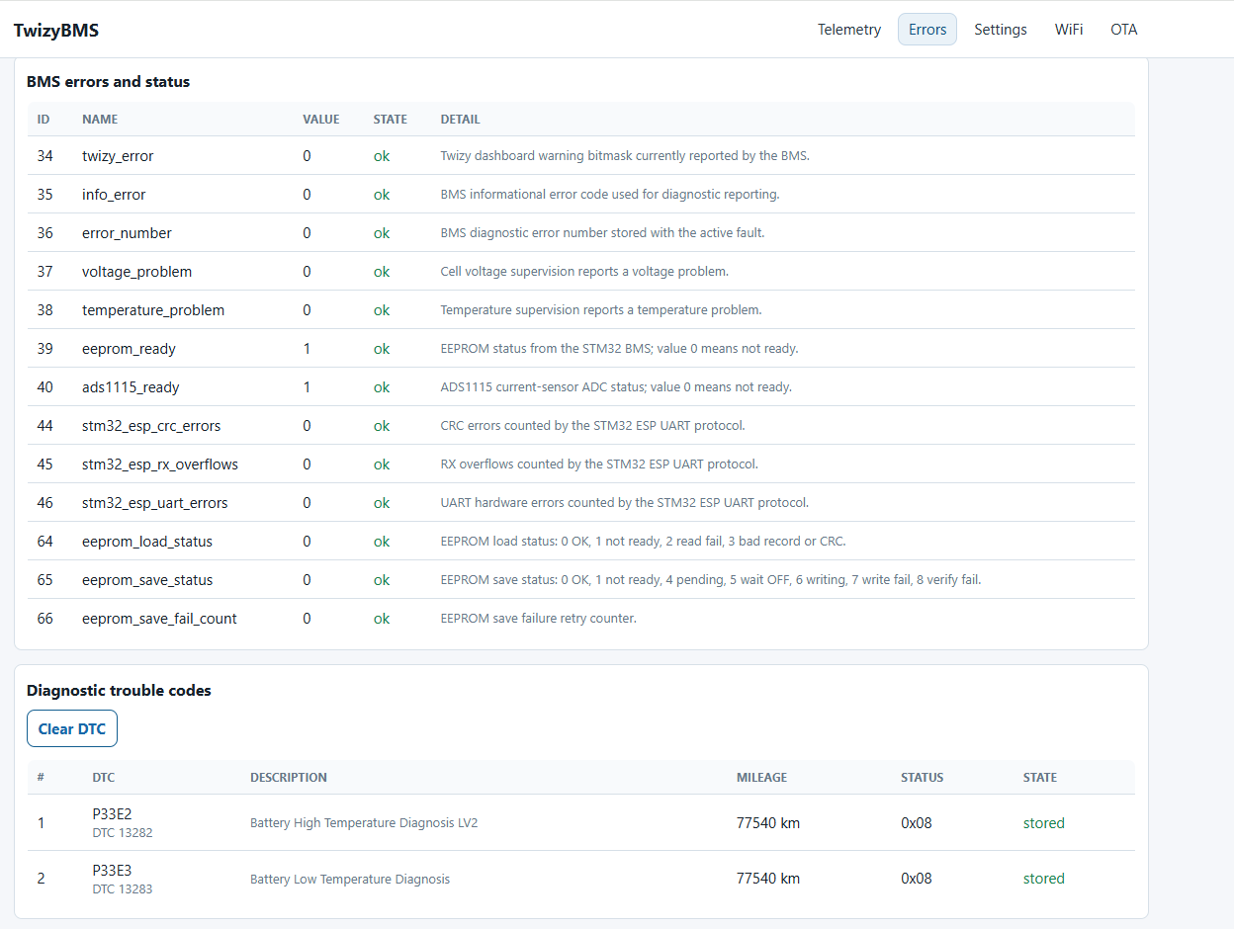Click the stored state of P33E2

(1044, 823)
